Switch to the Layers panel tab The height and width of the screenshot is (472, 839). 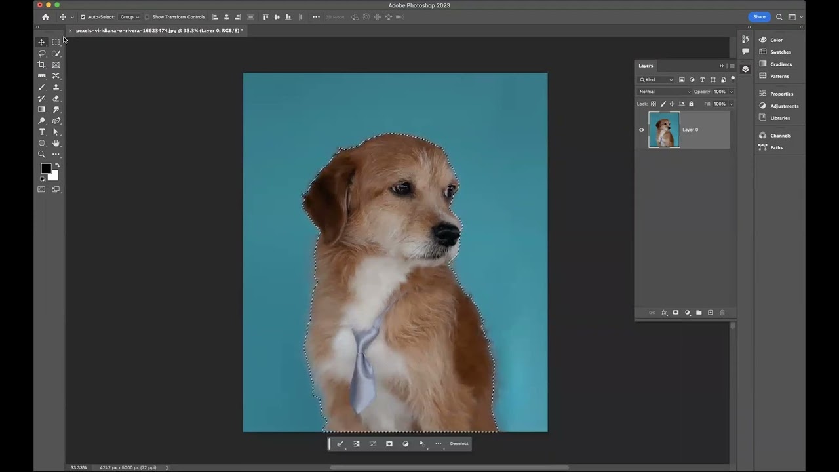[646, 66]
